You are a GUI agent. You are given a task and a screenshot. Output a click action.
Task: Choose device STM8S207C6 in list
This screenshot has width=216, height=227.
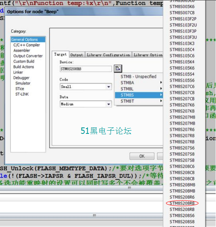coord(182,86)
